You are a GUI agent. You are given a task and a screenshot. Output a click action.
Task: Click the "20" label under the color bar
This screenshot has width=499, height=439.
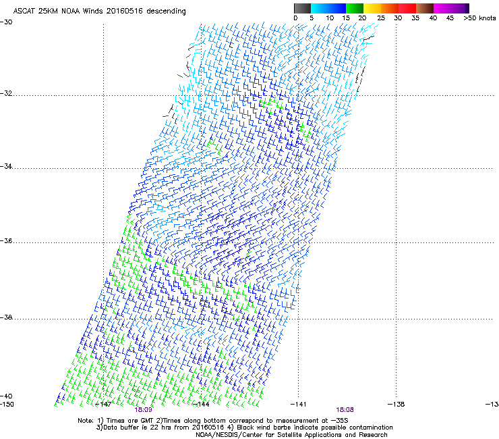point(362,18)
